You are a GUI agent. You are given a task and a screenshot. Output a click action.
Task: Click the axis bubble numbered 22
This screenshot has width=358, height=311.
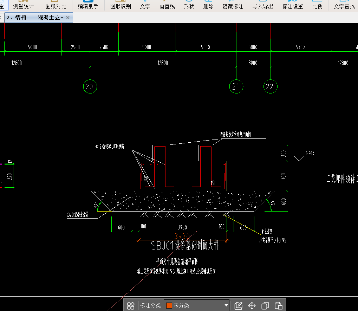(x=270, y=86)
